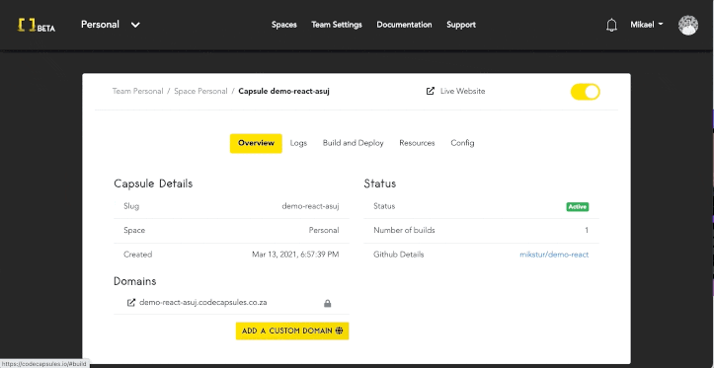Click the Add a Custom Domain button
714x368 pixels.
click(292, 331)
